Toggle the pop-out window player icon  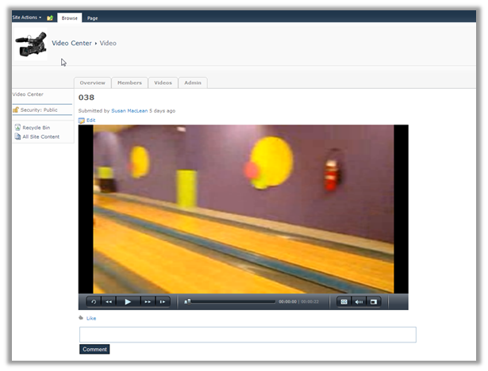374,301
